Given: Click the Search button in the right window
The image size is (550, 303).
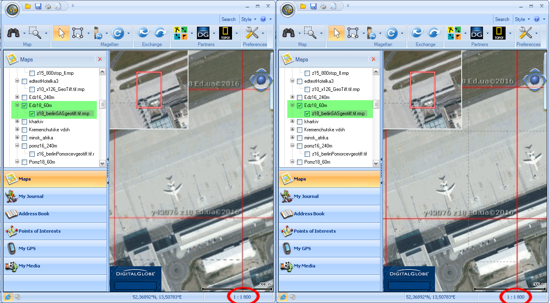Looking at the screenshot, I should coord(502,19).
